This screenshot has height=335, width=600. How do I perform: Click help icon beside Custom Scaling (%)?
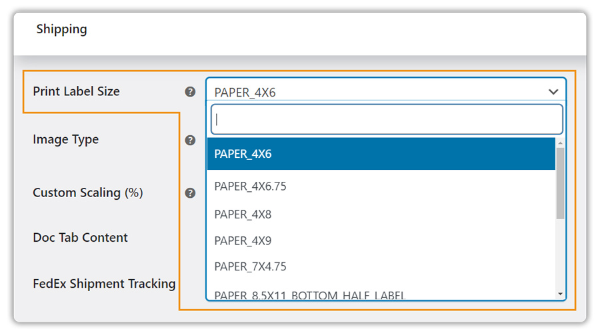190,193
